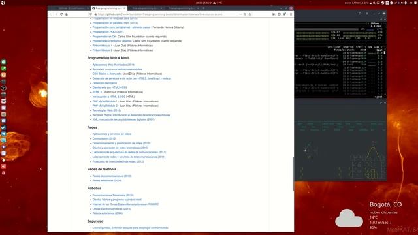Open Protocolos de interconexión de redes link

point(118,161)
